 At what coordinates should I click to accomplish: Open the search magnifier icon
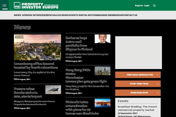154,6
